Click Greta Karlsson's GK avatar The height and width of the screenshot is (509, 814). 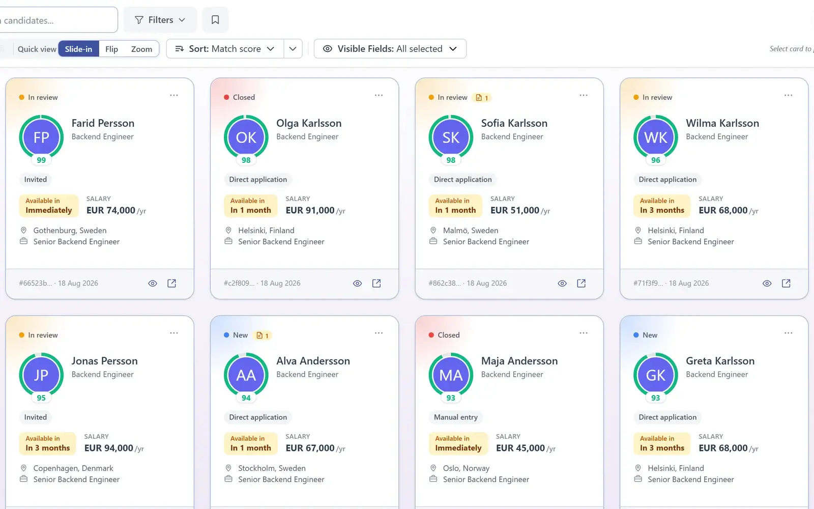(656, 375)
